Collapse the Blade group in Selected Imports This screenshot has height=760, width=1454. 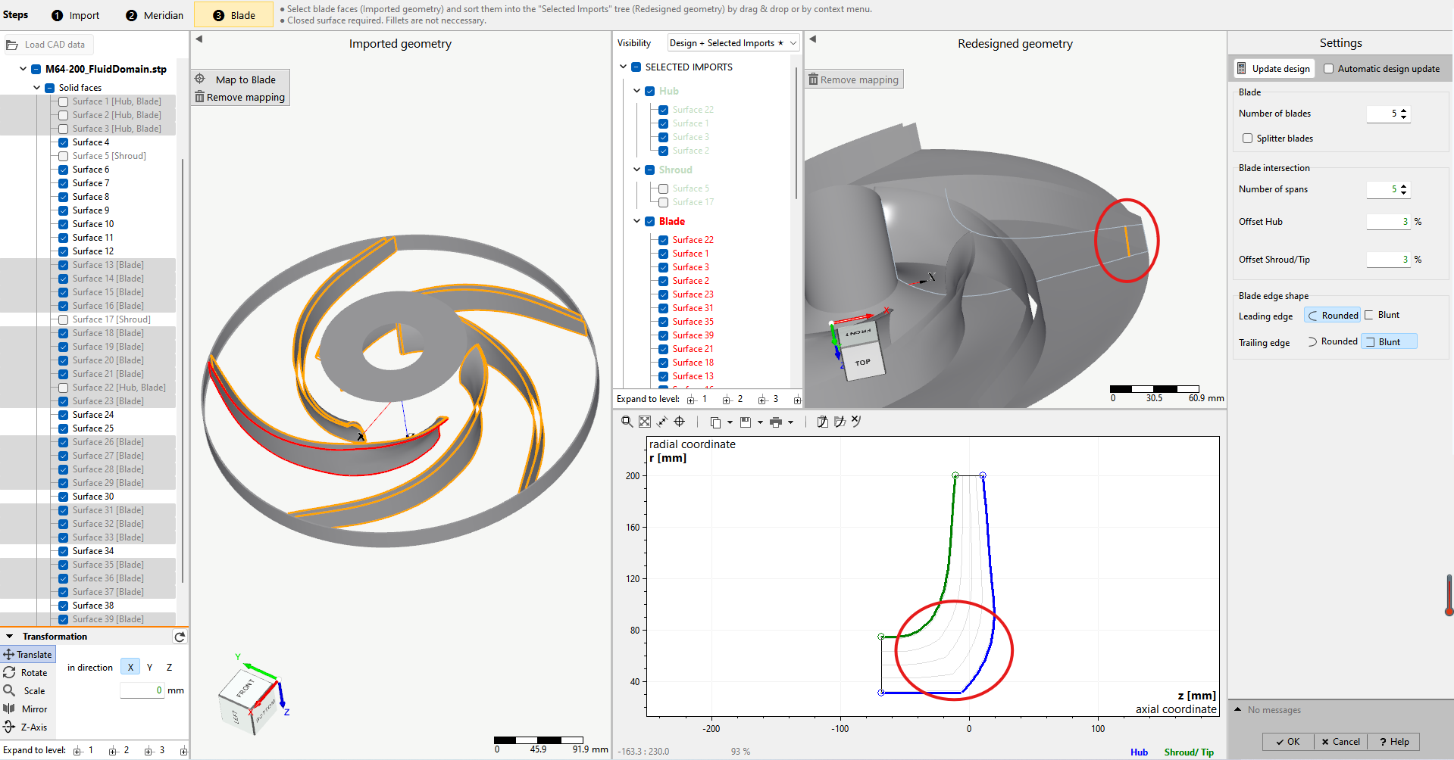click(x=636, y=221)
